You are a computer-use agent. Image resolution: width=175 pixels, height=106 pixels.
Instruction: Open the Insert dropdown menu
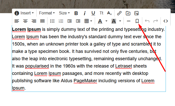click(x=27, y=13)
